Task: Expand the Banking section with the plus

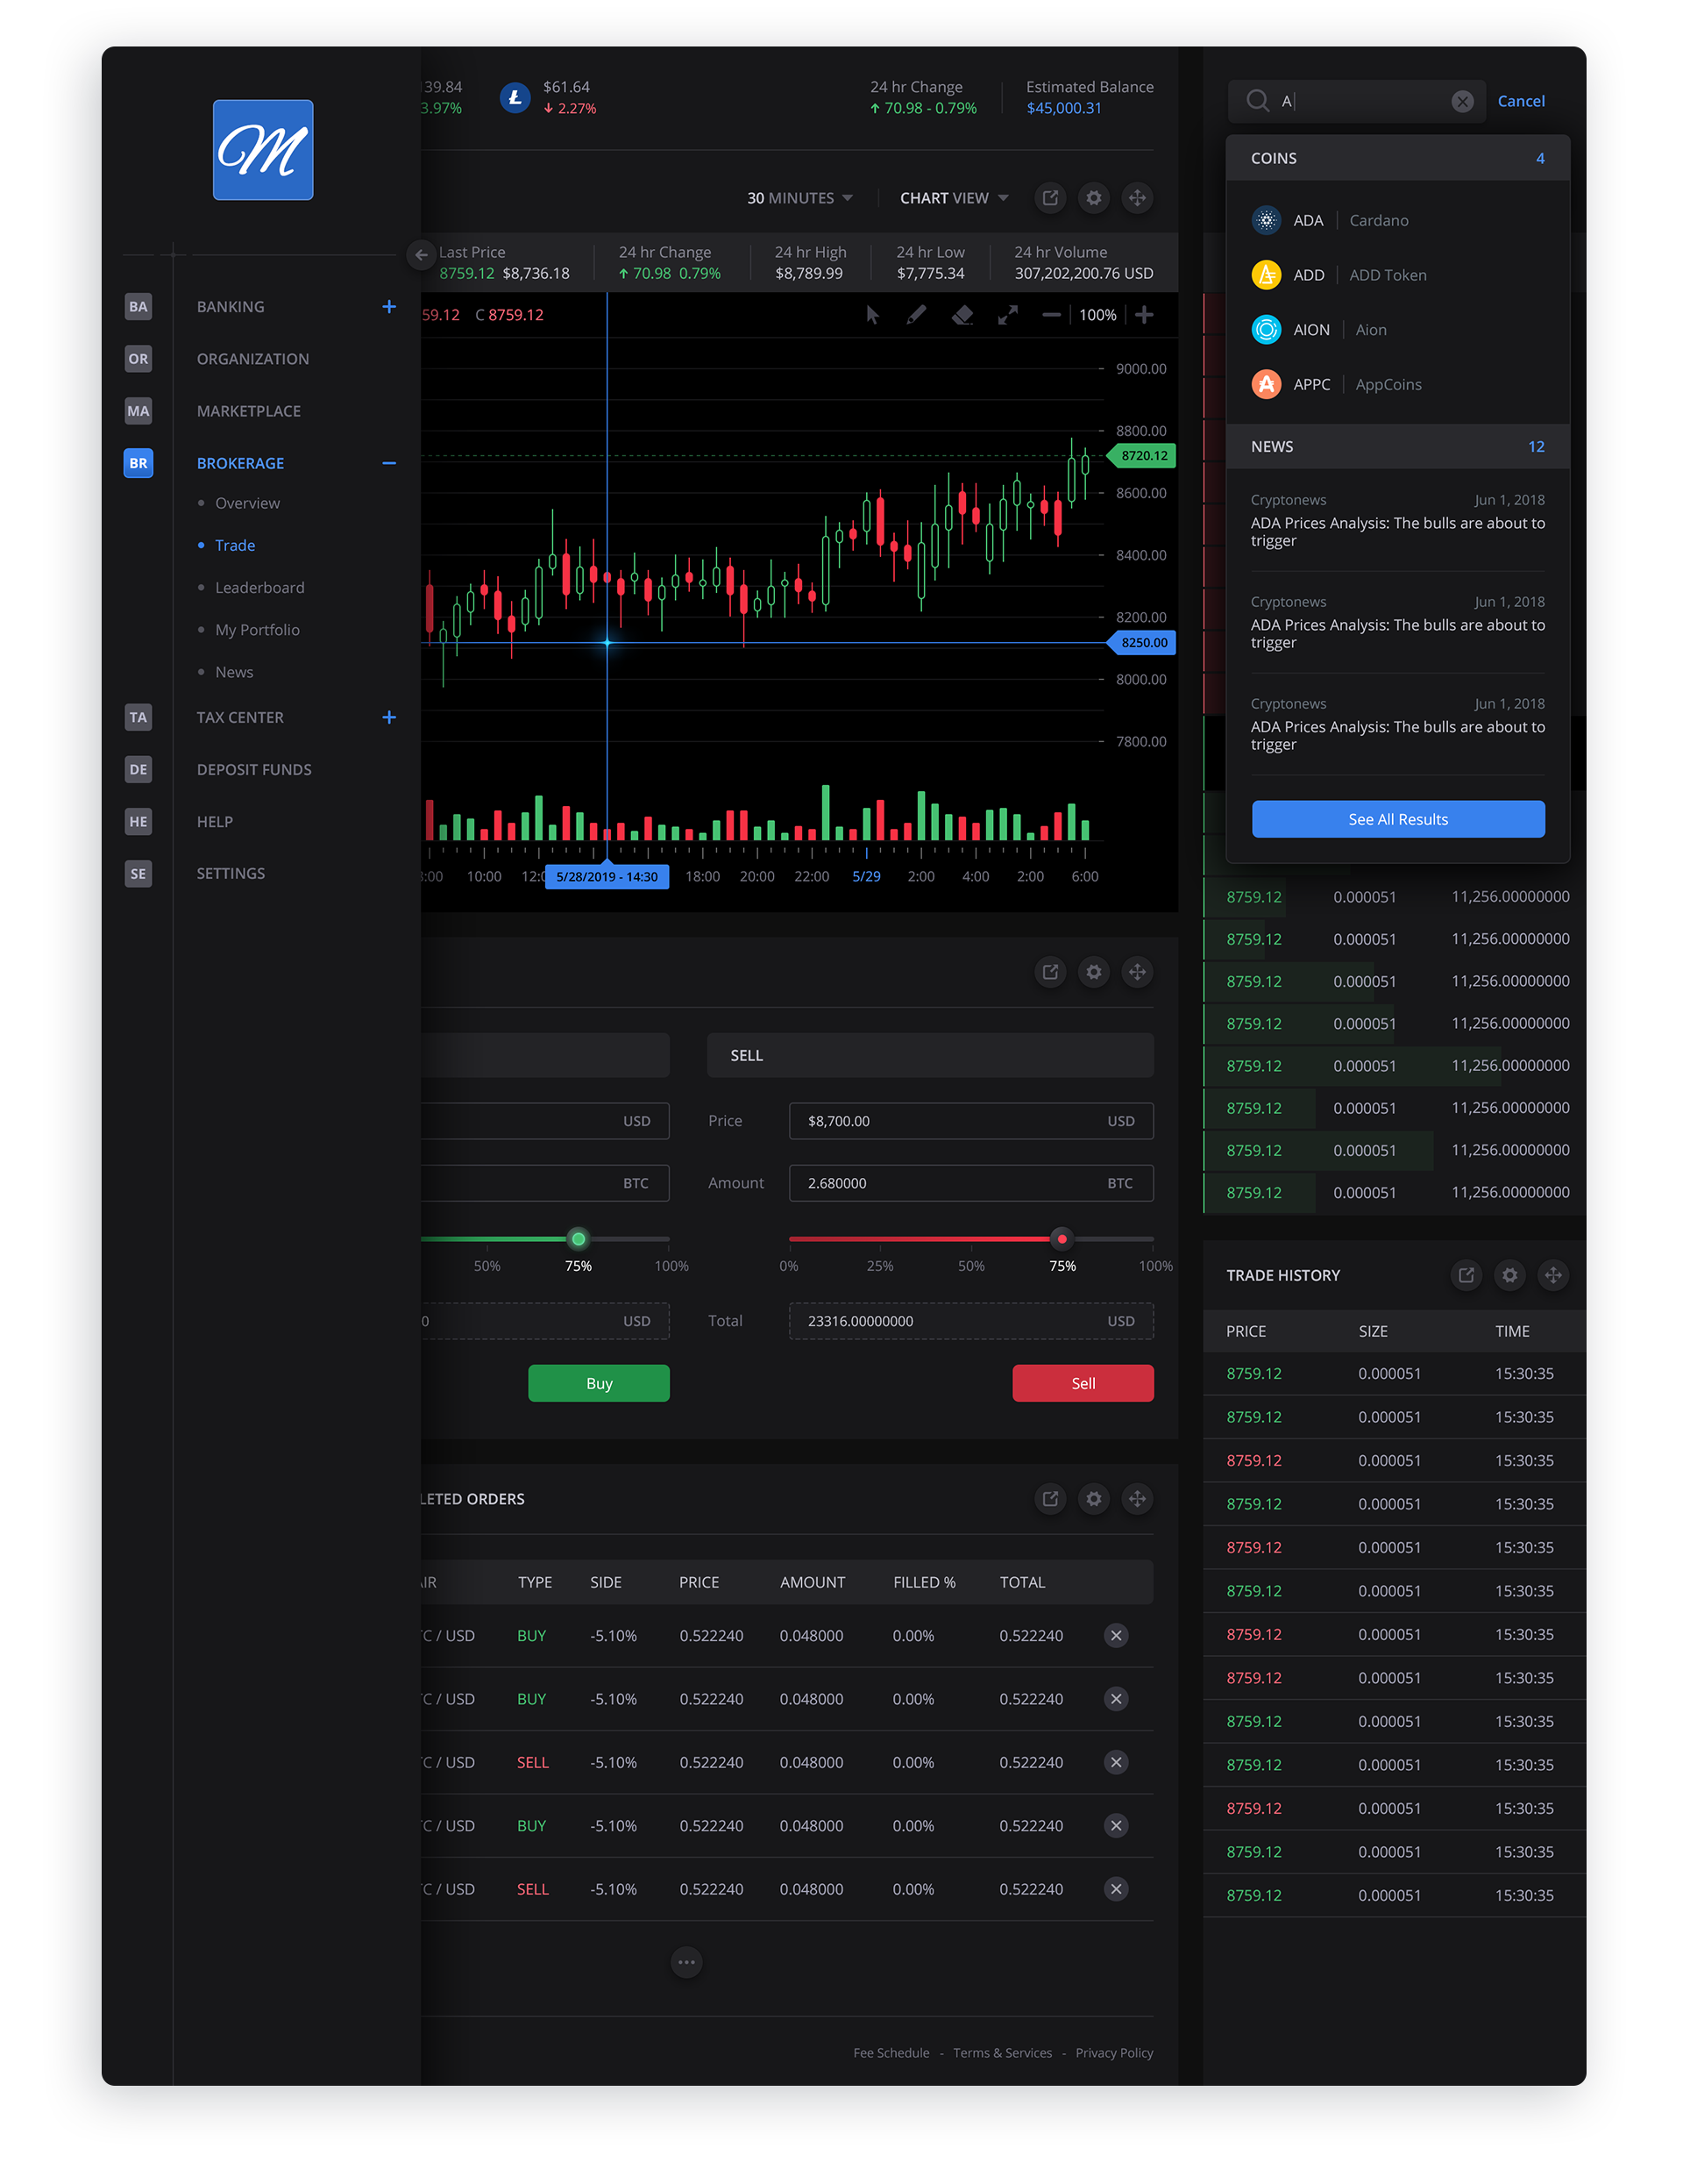Action: click(x=389, y=307)
